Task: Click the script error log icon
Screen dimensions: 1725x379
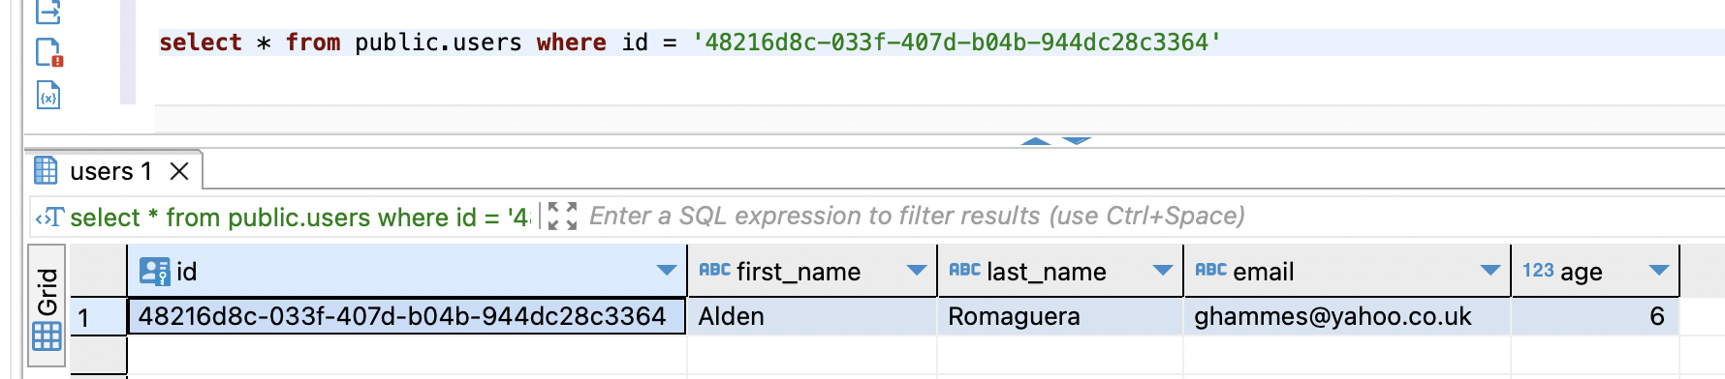Action: coord(48,52)
